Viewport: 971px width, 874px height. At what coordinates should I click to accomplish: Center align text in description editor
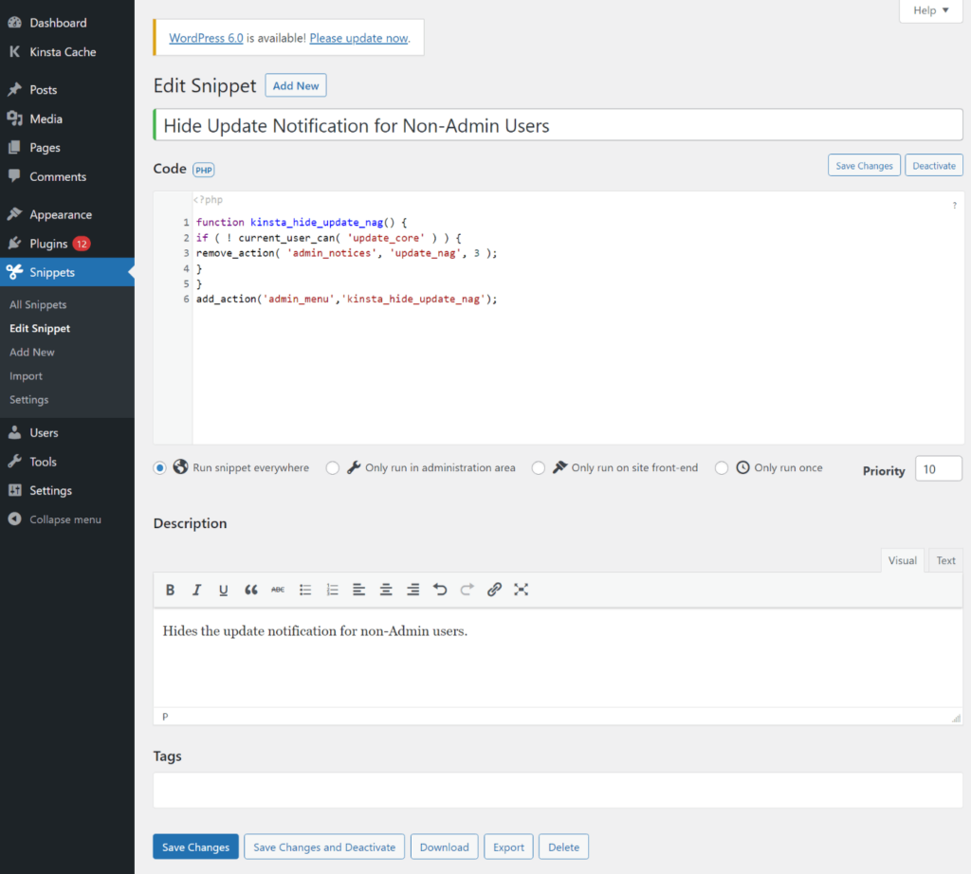point(386,590)
